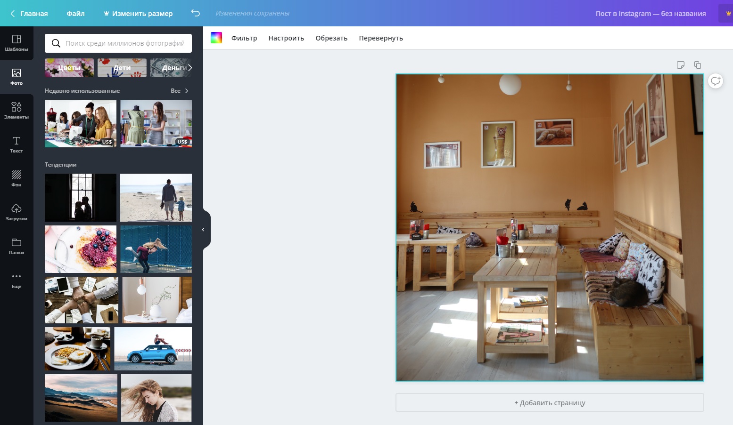733x425 pixels.
Task: Click the Обрезать crop button
Action: pos(331,38)
